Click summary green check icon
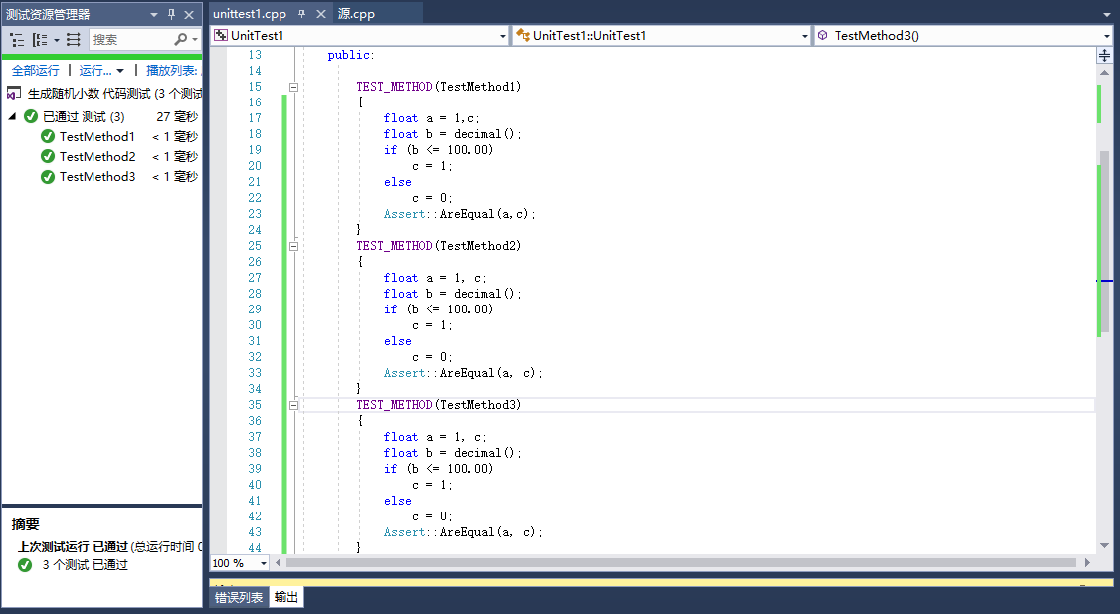 tap(25, 565)
